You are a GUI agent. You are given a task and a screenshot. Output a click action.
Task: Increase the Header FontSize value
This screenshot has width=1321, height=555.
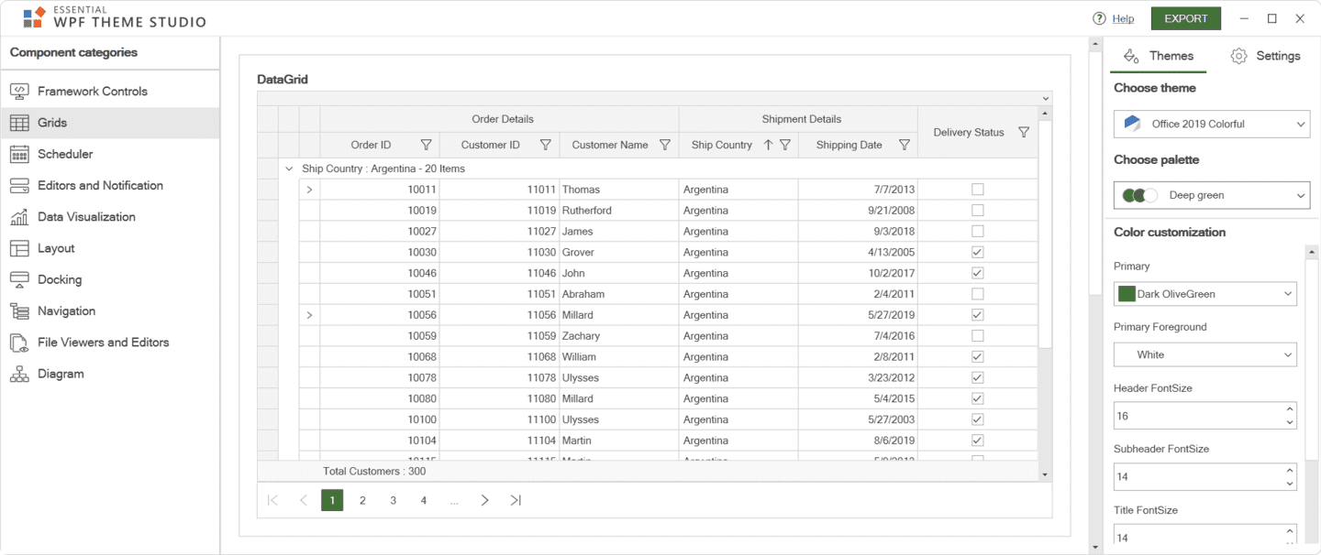coord(1290,409)
